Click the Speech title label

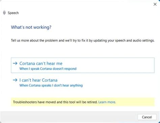pyautogui.click(x=13, y=13)
